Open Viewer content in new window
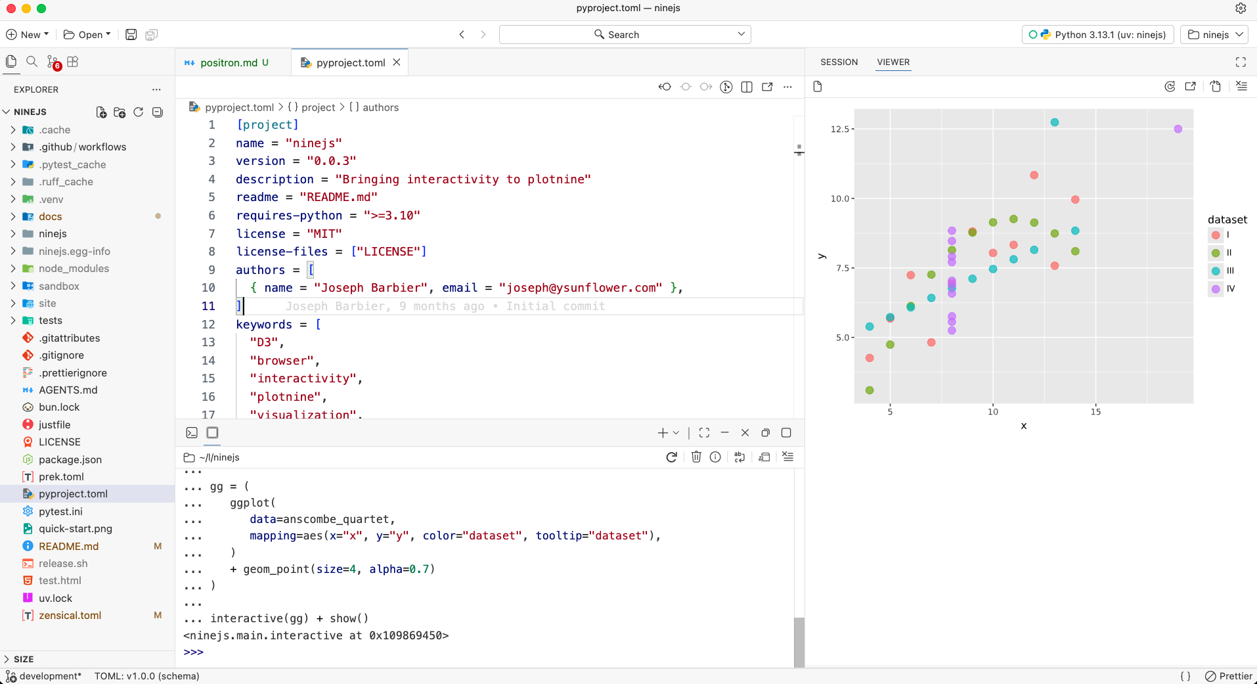1257x684 pixels. (1190, 87)
